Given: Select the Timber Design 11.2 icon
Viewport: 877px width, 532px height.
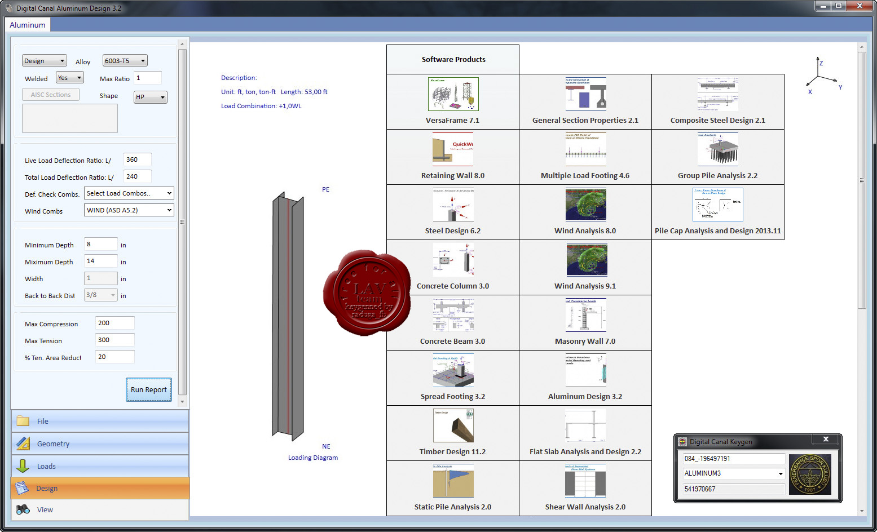Looking at the screenshot, I should pyautogui.click(x=453, y=425).
